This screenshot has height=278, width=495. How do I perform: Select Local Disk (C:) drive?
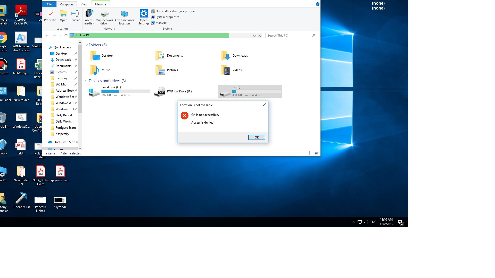[x=119, y=91]
